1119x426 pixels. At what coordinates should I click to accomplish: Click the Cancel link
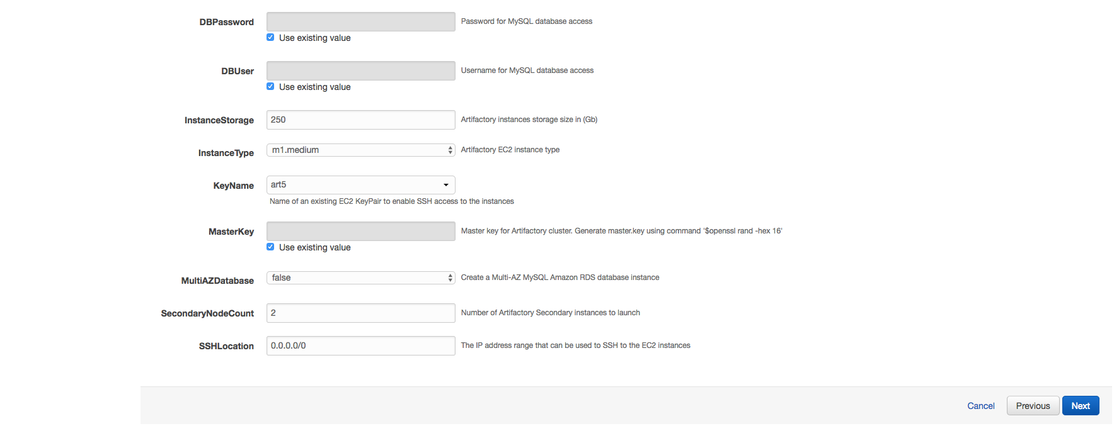[x=980, y=406]
